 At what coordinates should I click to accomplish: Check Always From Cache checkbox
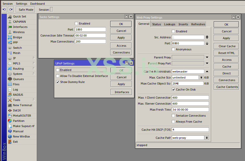click(173, 122)
